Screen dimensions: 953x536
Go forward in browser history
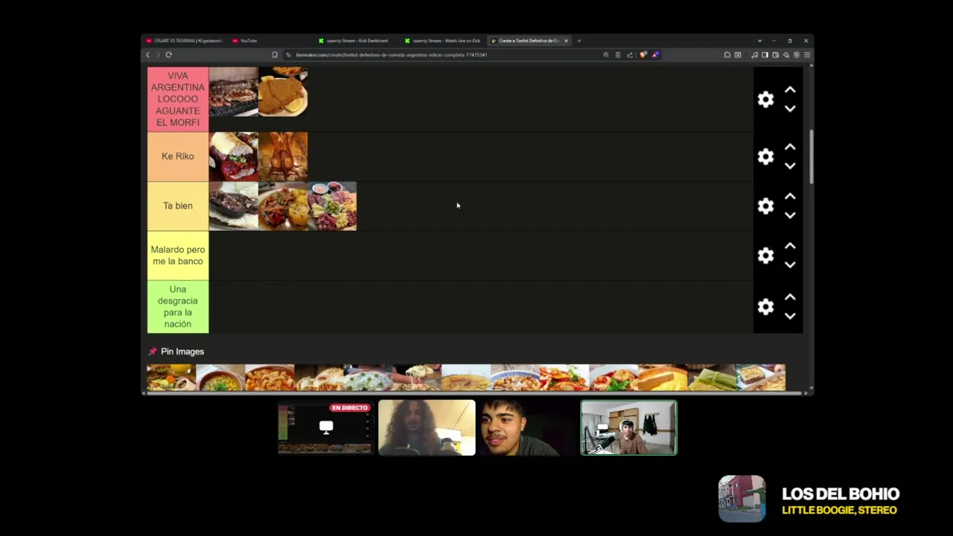[x=158, y=55]
